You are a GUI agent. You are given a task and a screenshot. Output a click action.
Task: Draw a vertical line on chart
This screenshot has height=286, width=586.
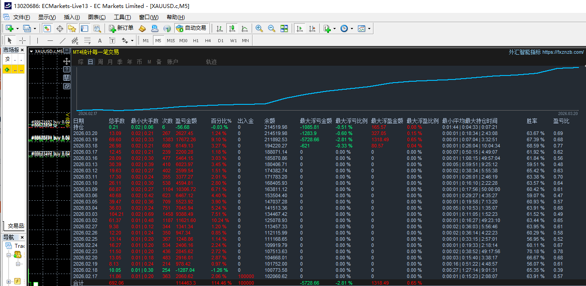point(37,41)
